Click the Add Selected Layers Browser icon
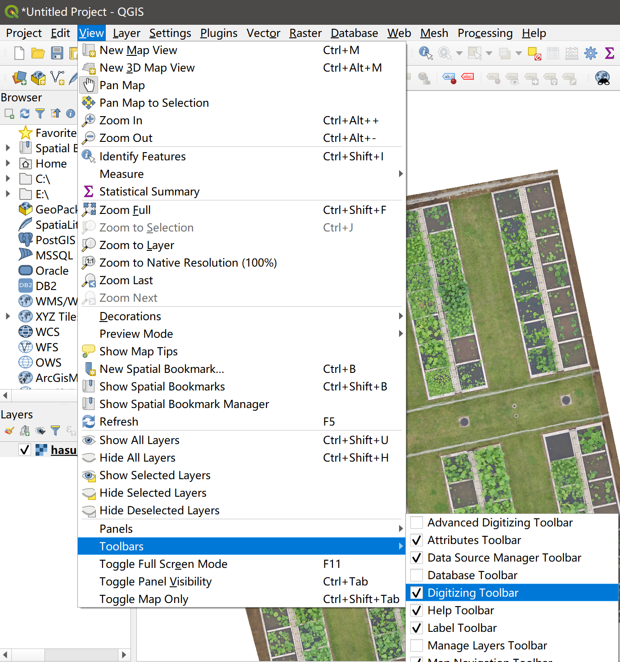 tap(9, 113)
